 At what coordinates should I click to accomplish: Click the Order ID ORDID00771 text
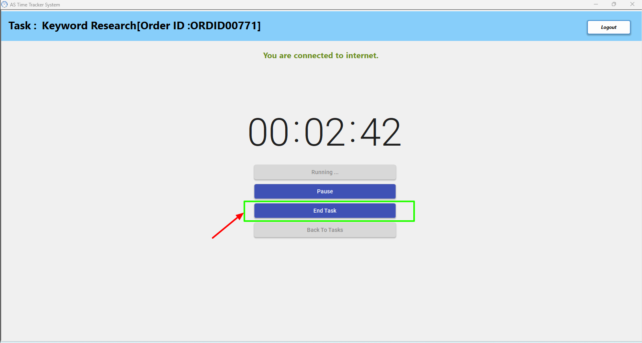click(x=199, y=26)
